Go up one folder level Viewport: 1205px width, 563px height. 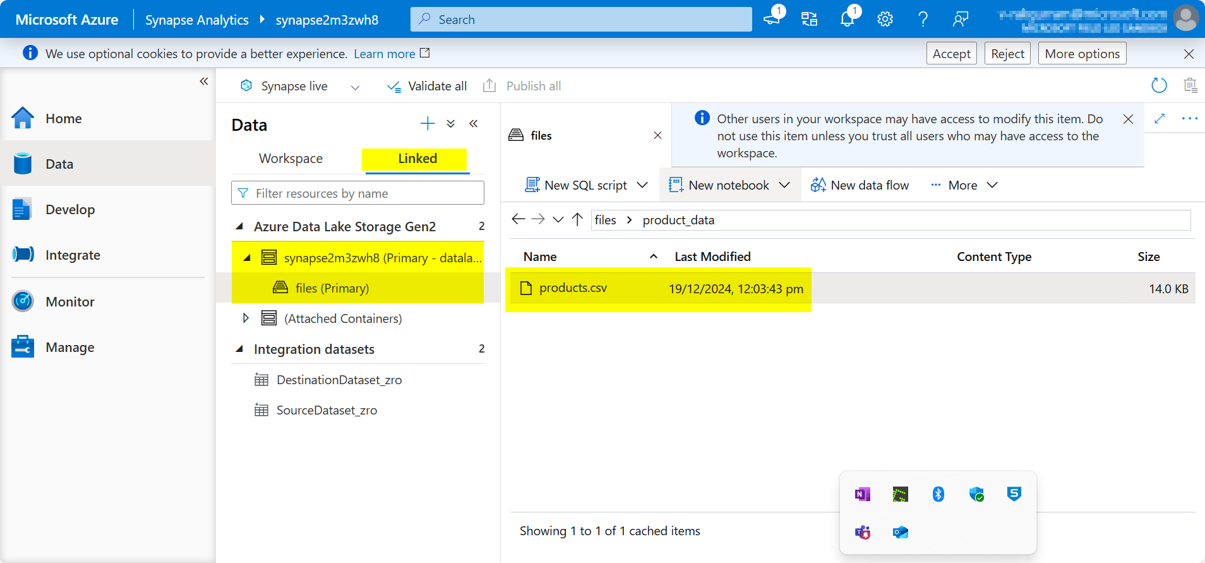(x=577, y=219)
